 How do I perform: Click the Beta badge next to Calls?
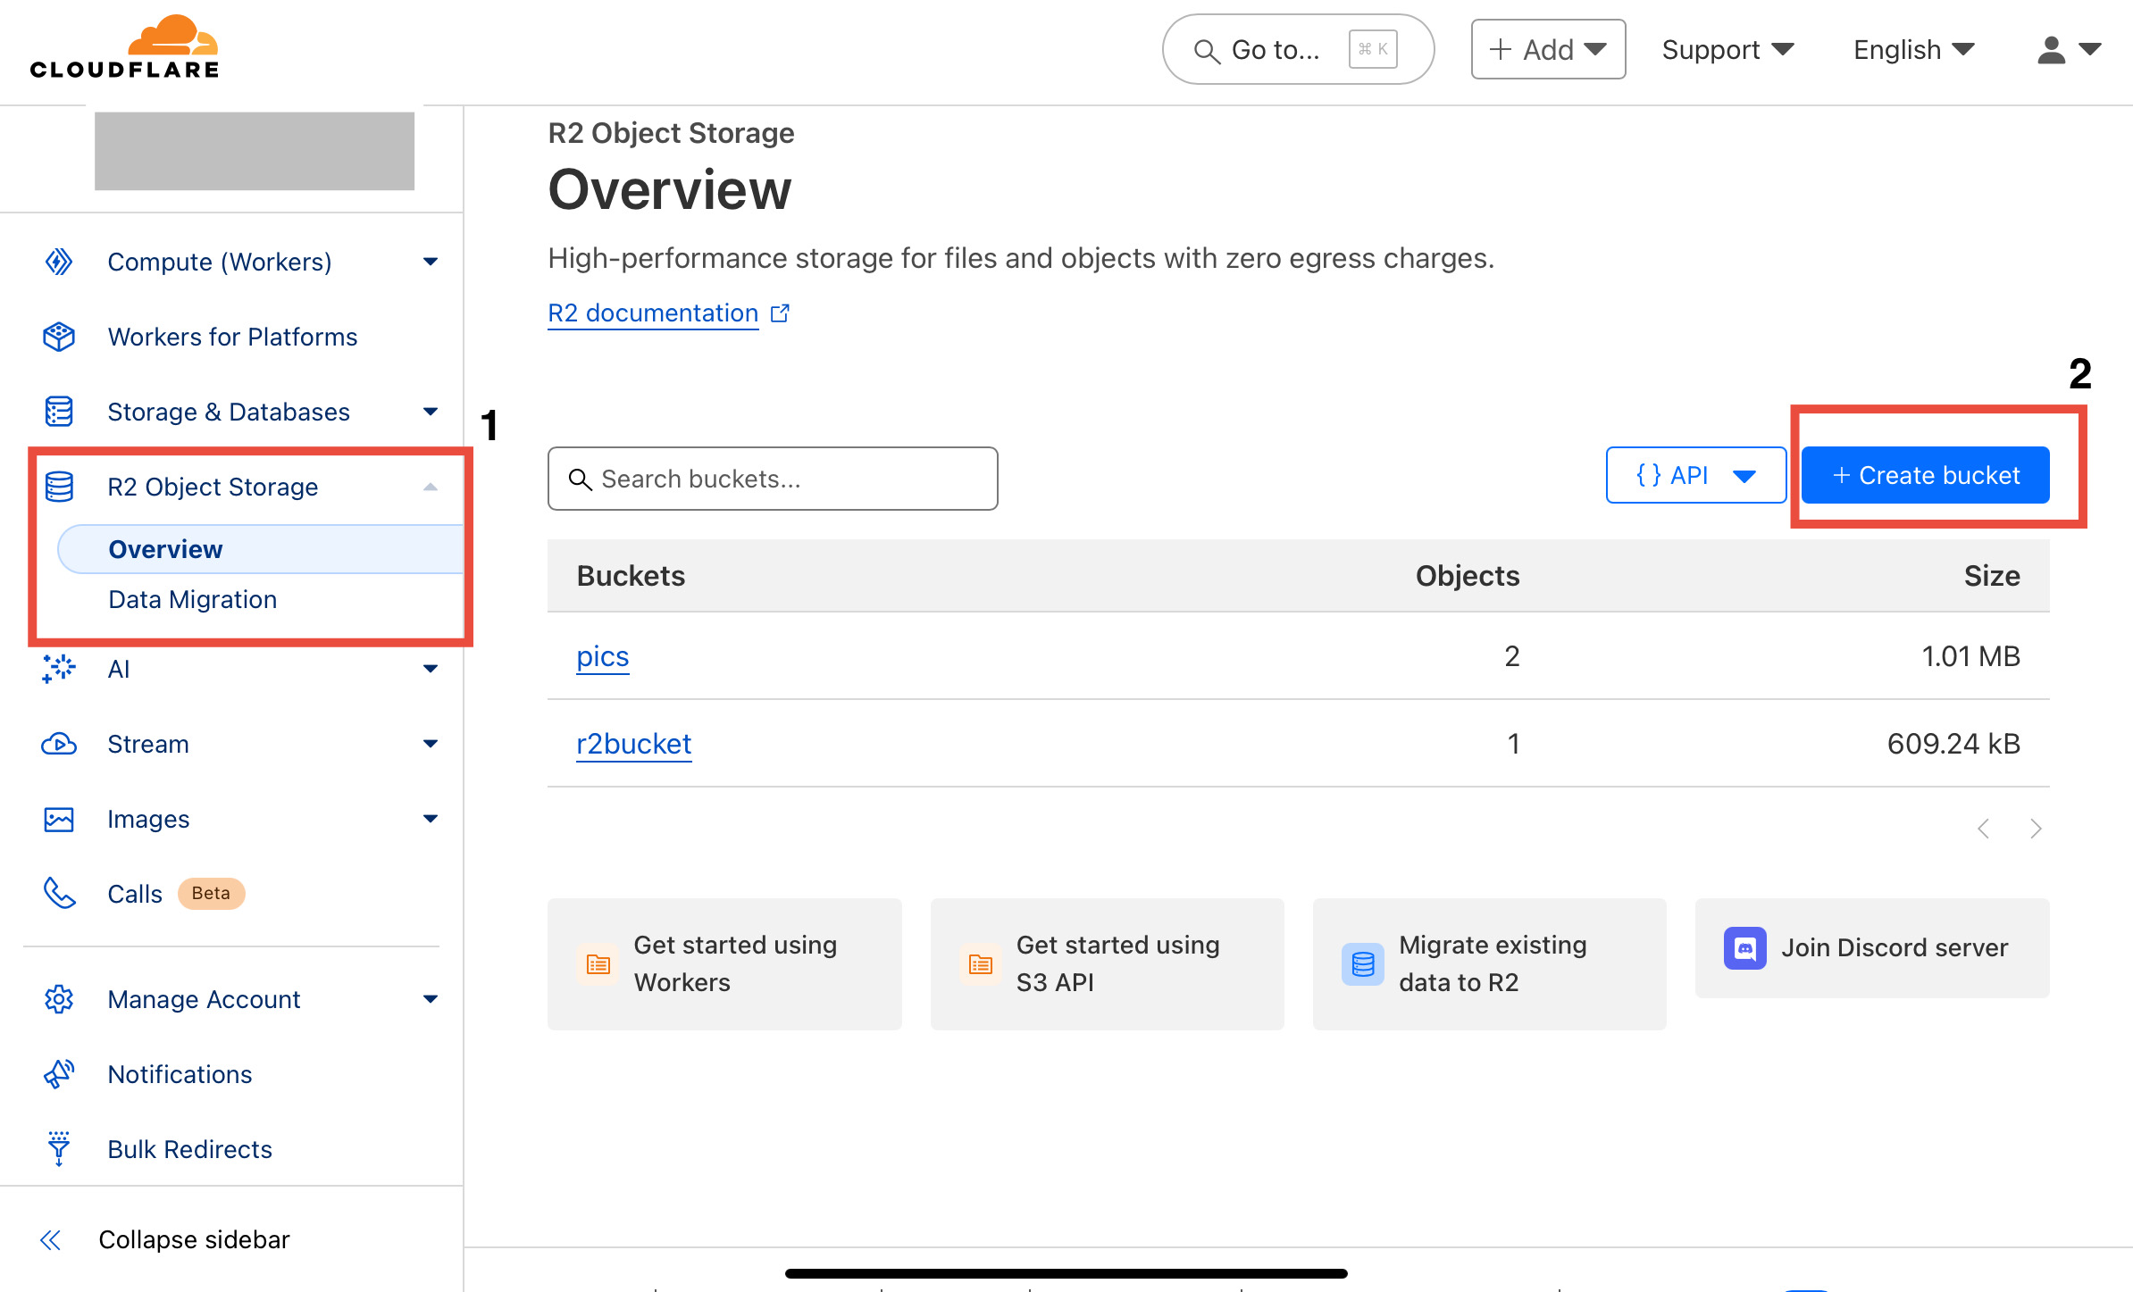point(211,893)
